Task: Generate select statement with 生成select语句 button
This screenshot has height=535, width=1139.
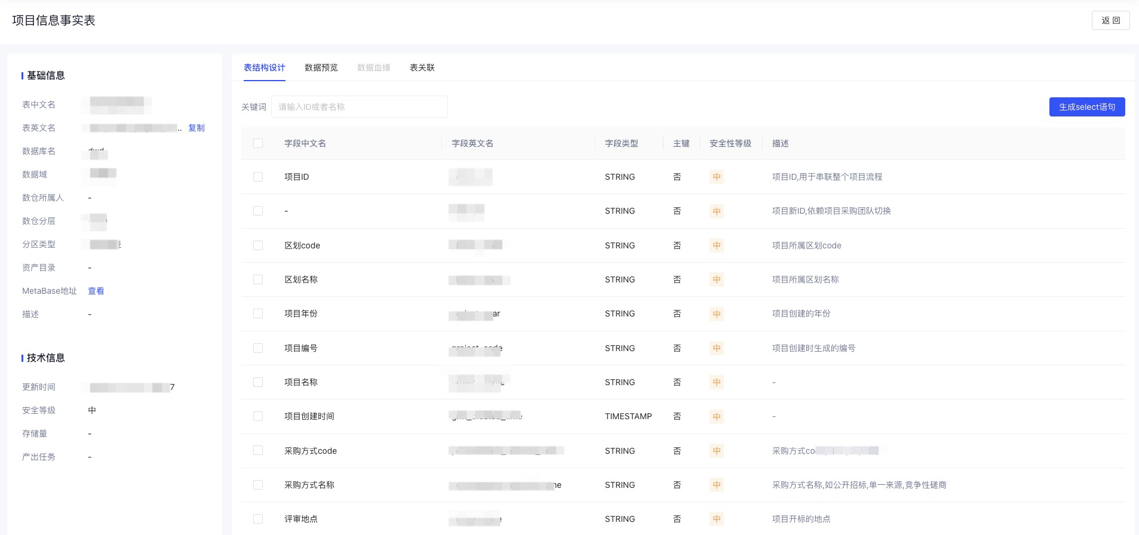Action: (x=1086, y=107)
